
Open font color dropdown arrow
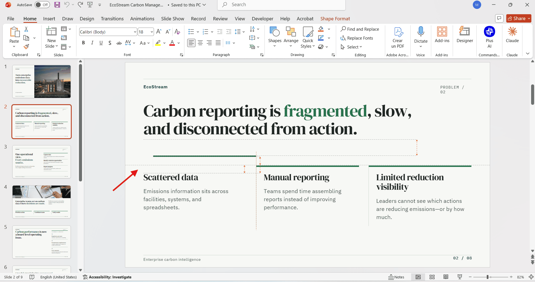pos(179,43)
